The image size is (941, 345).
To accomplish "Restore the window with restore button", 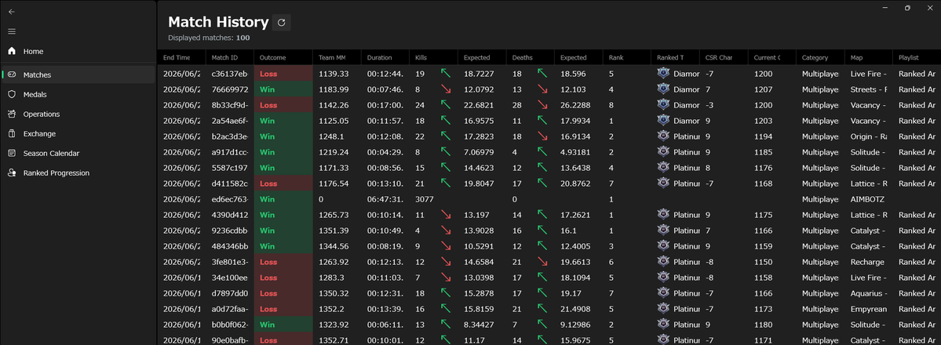I will [x=907, y=8].
